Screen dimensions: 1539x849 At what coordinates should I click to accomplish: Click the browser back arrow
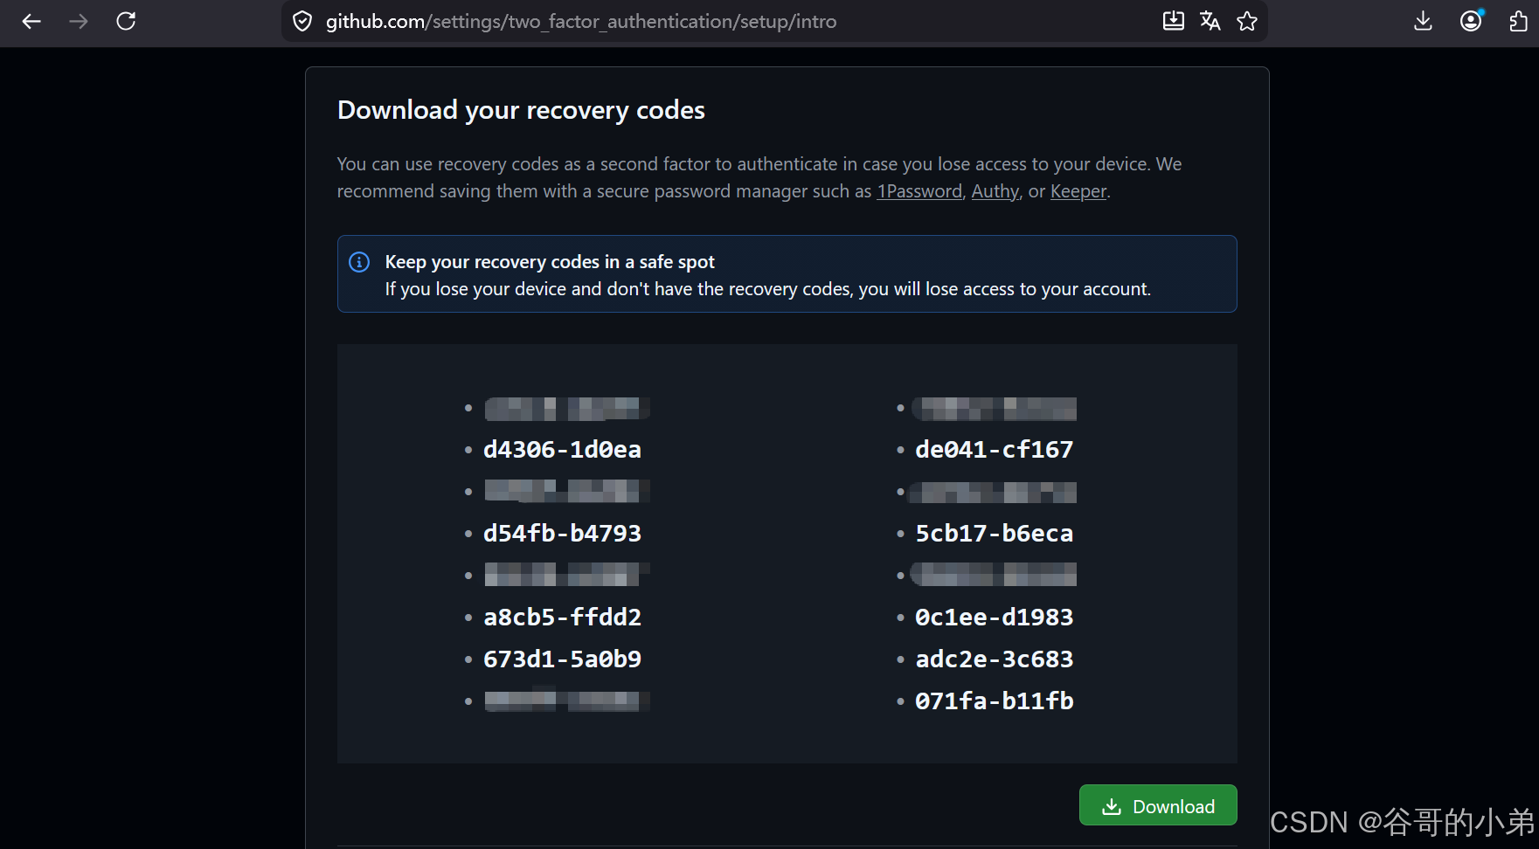(31, 21)
